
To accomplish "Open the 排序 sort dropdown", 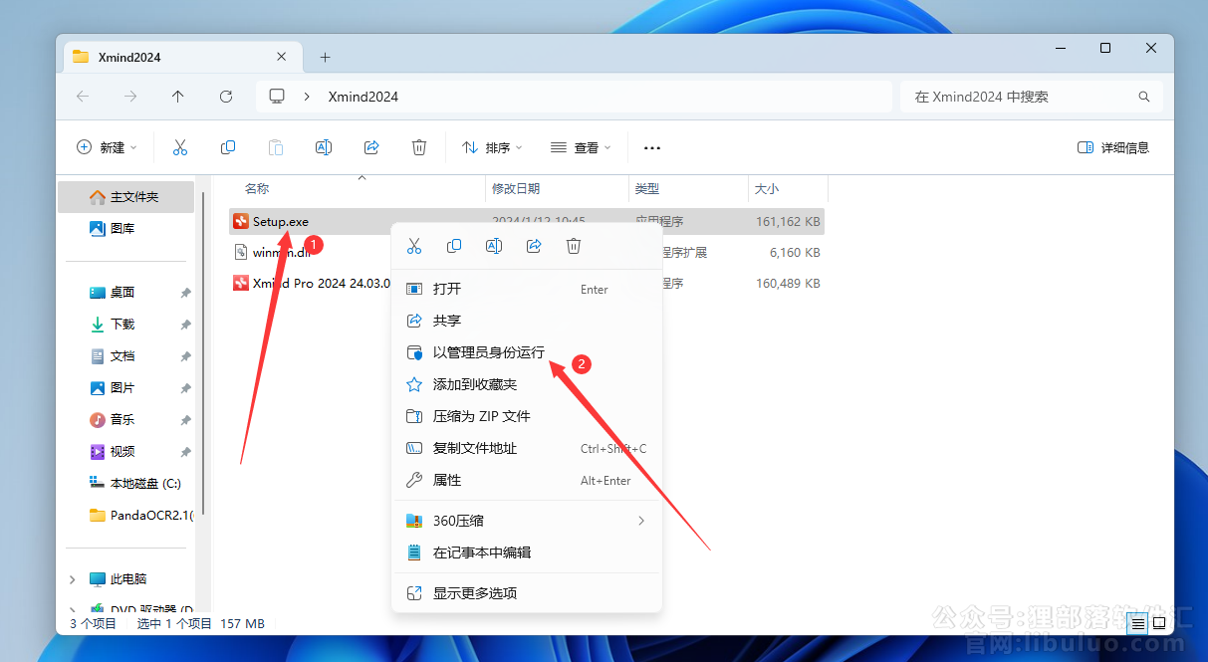I will [493, 147].
